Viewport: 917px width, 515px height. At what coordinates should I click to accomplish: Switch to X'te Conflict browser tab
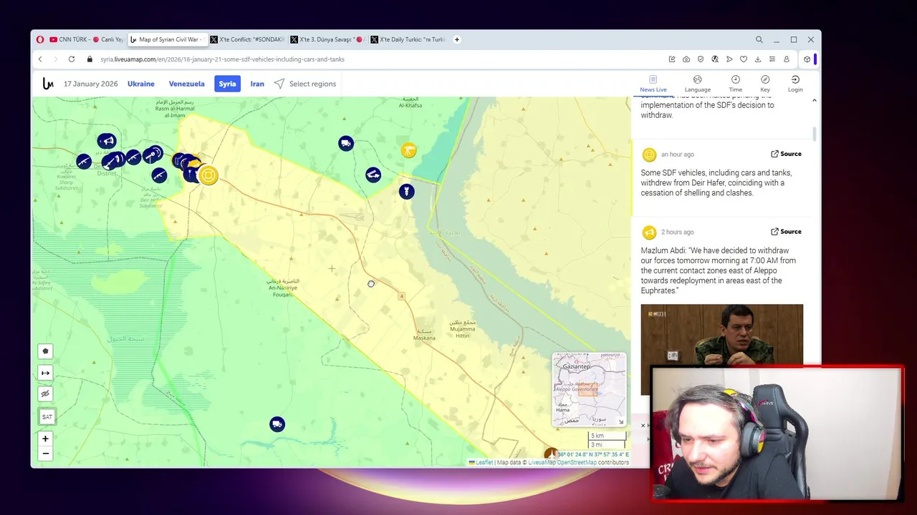coord(247,39)
